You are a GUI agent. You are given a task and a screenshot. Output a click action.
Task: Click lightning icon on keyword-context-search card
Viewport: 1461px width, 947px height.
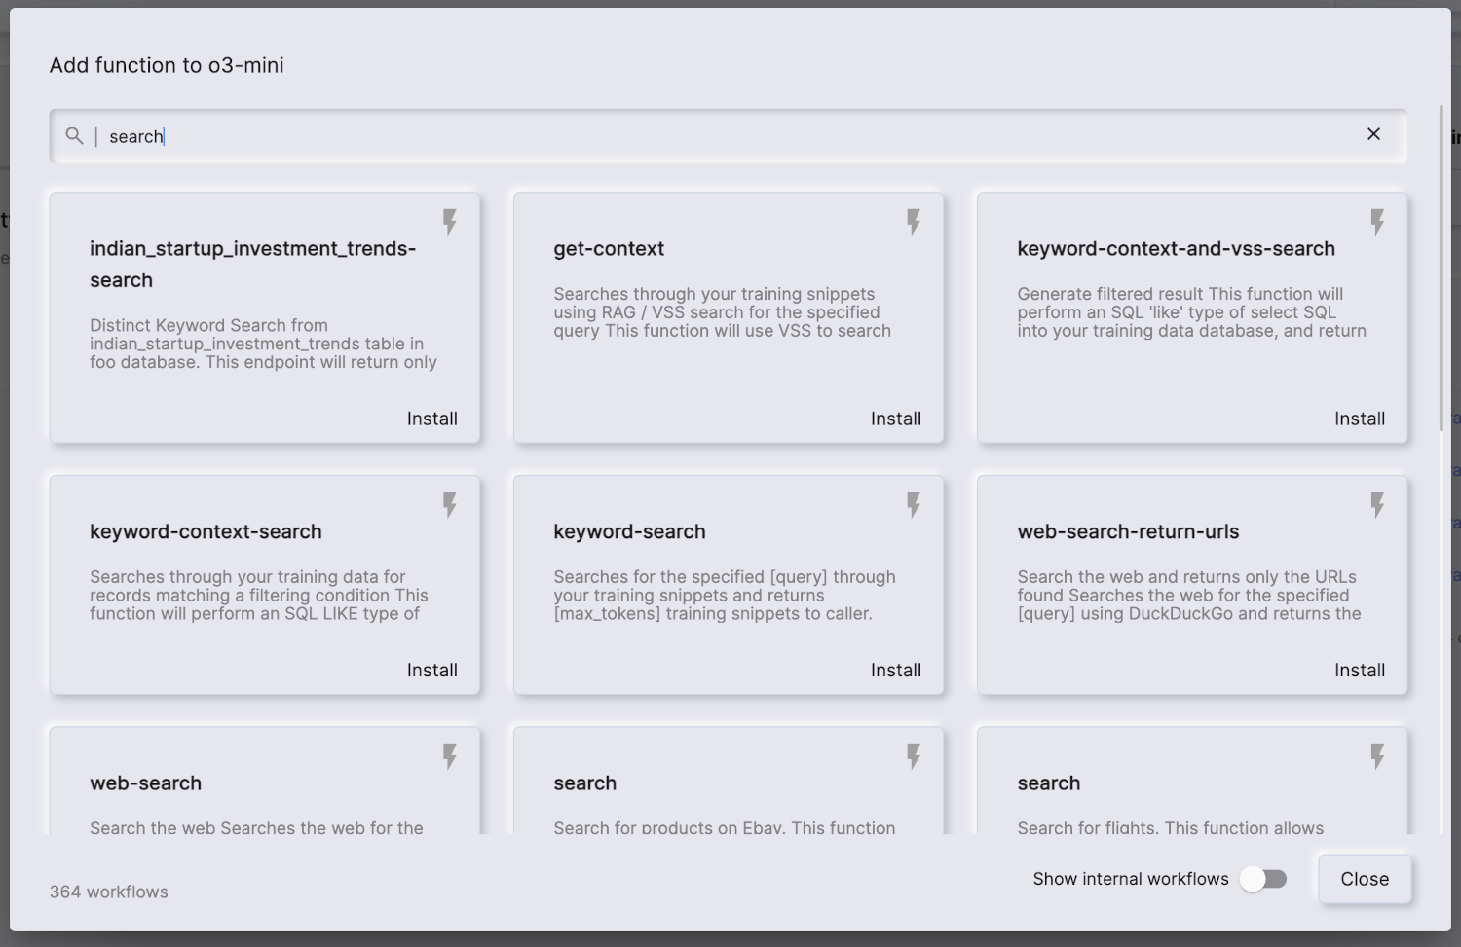tap(450, 504)
